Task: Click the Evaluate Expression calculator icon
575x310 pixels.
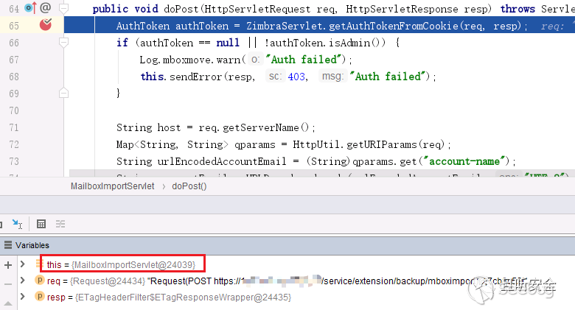Action: tap(41, 224)
